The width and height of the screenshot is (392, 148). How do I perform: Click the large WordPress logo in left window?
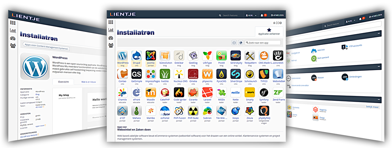tap(35, 66)
